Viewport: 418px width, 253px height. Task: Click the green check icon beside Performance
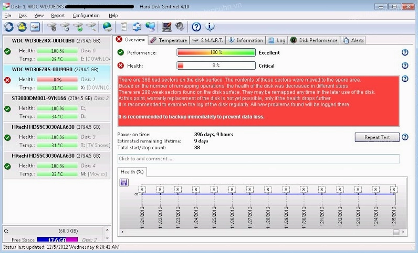(120, 52)
